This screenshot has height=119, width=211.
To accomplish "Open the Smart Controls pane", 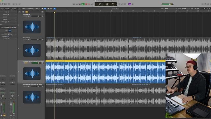I will tap(14, 4).
